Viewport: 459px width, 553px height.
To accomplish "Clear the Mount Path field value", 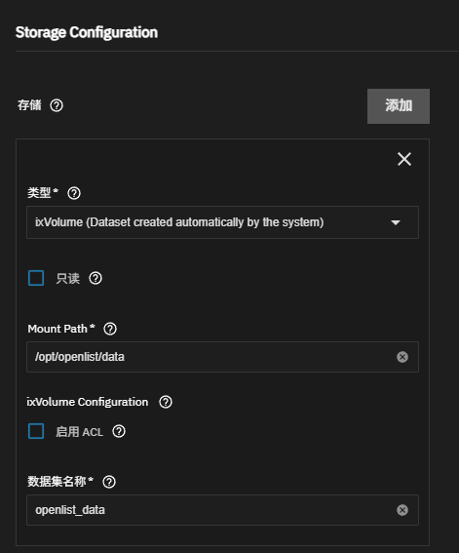I will tap(402, 357).
